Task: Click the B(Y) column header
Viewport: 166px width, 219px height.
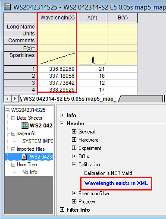Action: click(122, 18)
